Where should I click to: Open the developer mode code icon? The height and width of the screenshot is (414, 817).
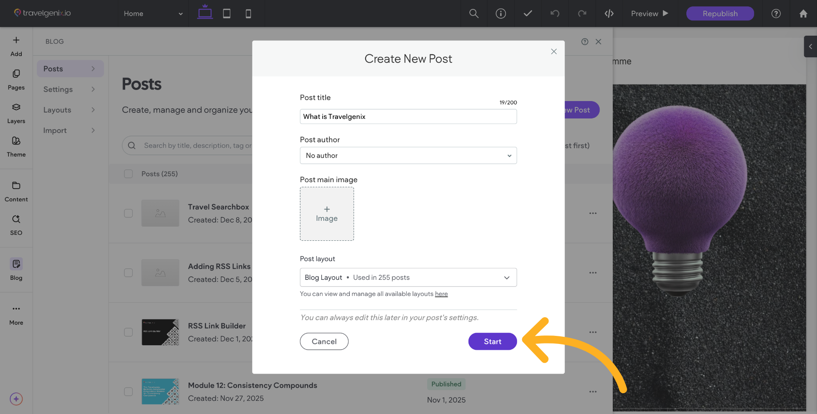tap(609, 14)
